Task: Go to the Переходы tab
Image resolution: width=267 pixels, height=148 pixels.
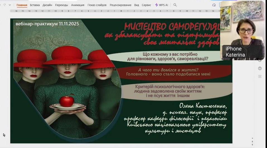Action: [61, 5]
